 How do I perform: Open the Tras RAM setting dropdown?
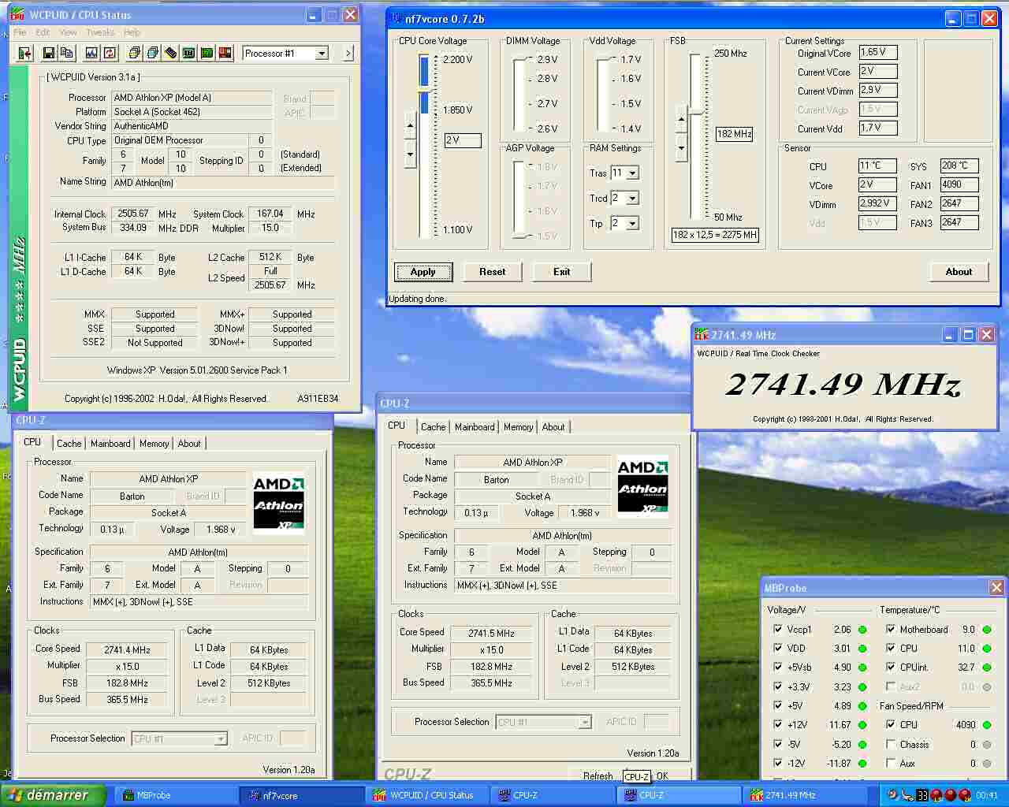pos(632,173)
